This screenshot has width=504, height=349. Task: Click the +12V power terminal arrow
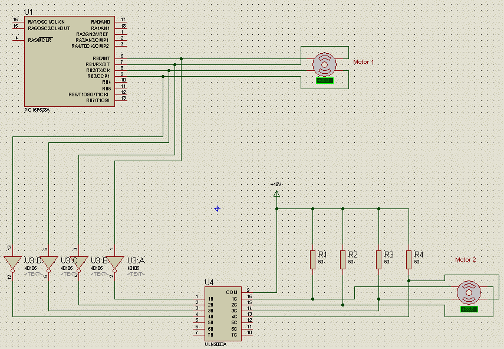[276, 193]
